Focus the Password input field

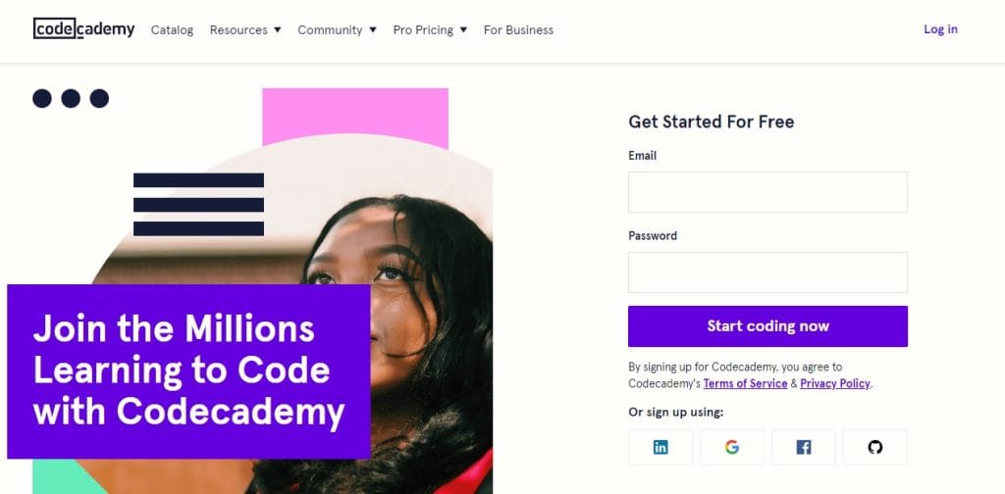point(767,272)
